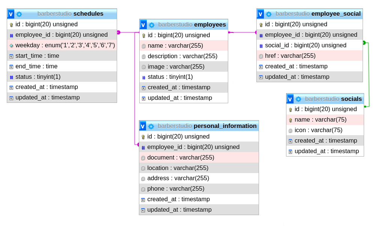375x226 pixels.
Task: Click the gear icon on personal_information table
Action: click(x=151, y=126)
